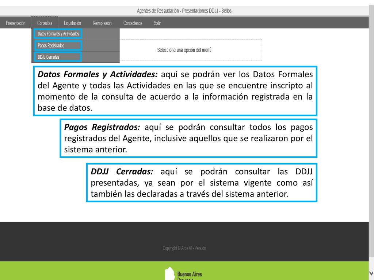Open the Presentación menu
374x280 pixels.
coord(15,23)
